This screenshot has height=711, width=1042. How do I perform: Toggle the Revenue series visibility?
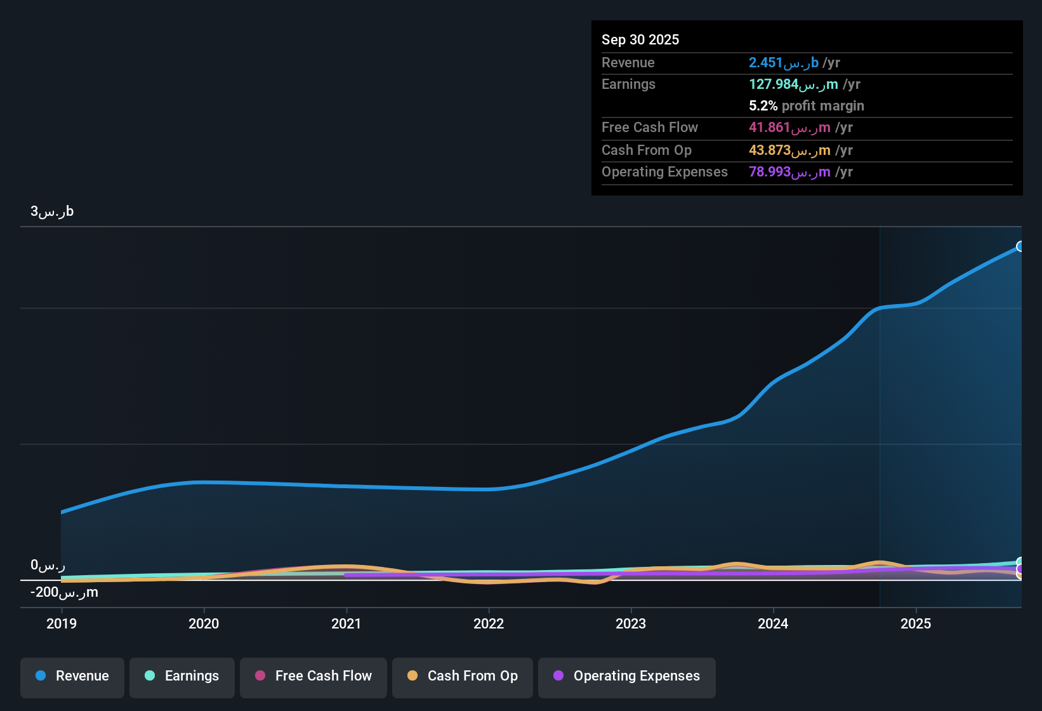pyautogui.click(x=72, y=676)
